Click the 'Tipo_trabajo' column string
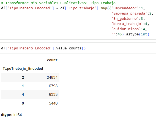 pyautogui.click(x=81, y=8)
